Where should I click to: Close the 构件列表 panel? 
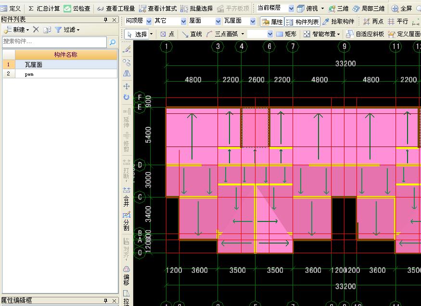(114, 20)
